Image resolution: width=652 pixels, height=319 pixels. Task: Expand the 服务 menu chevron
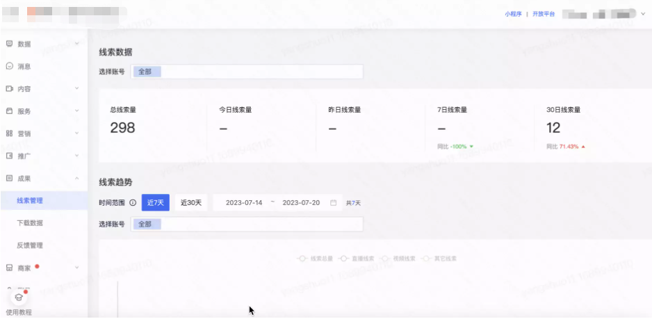tap(77, 111)
